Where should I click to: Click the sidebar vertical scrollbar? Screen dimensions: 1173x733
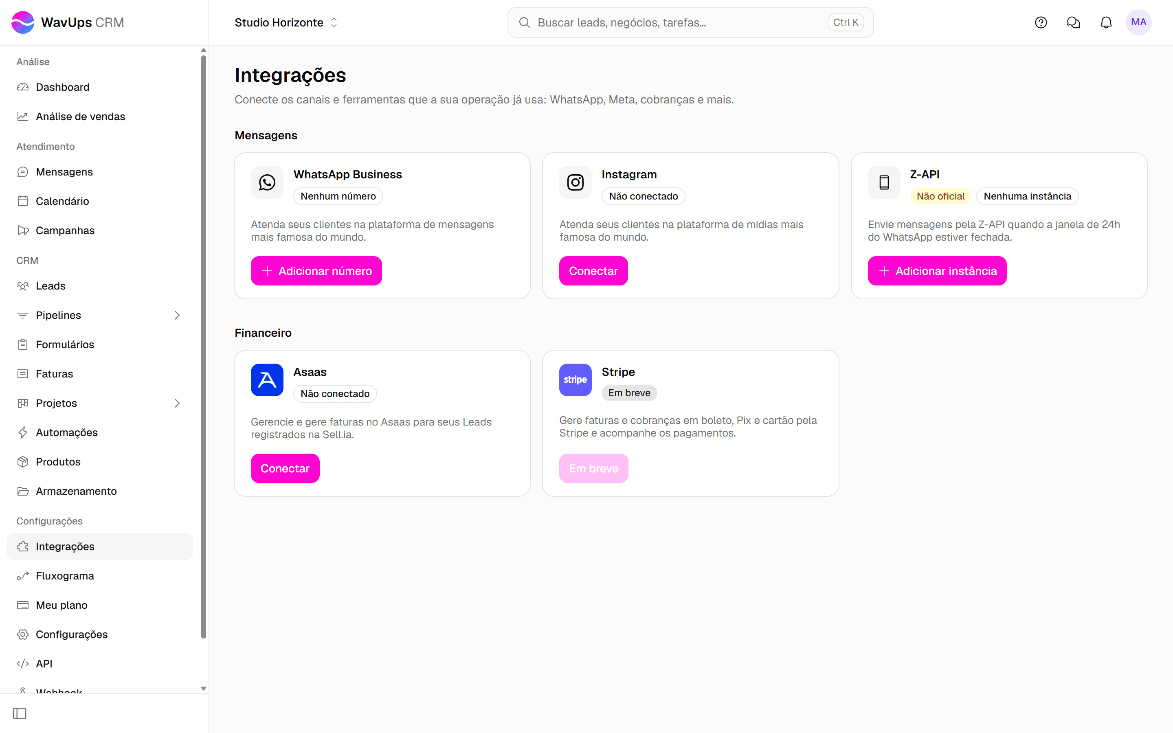pos(203,347)
